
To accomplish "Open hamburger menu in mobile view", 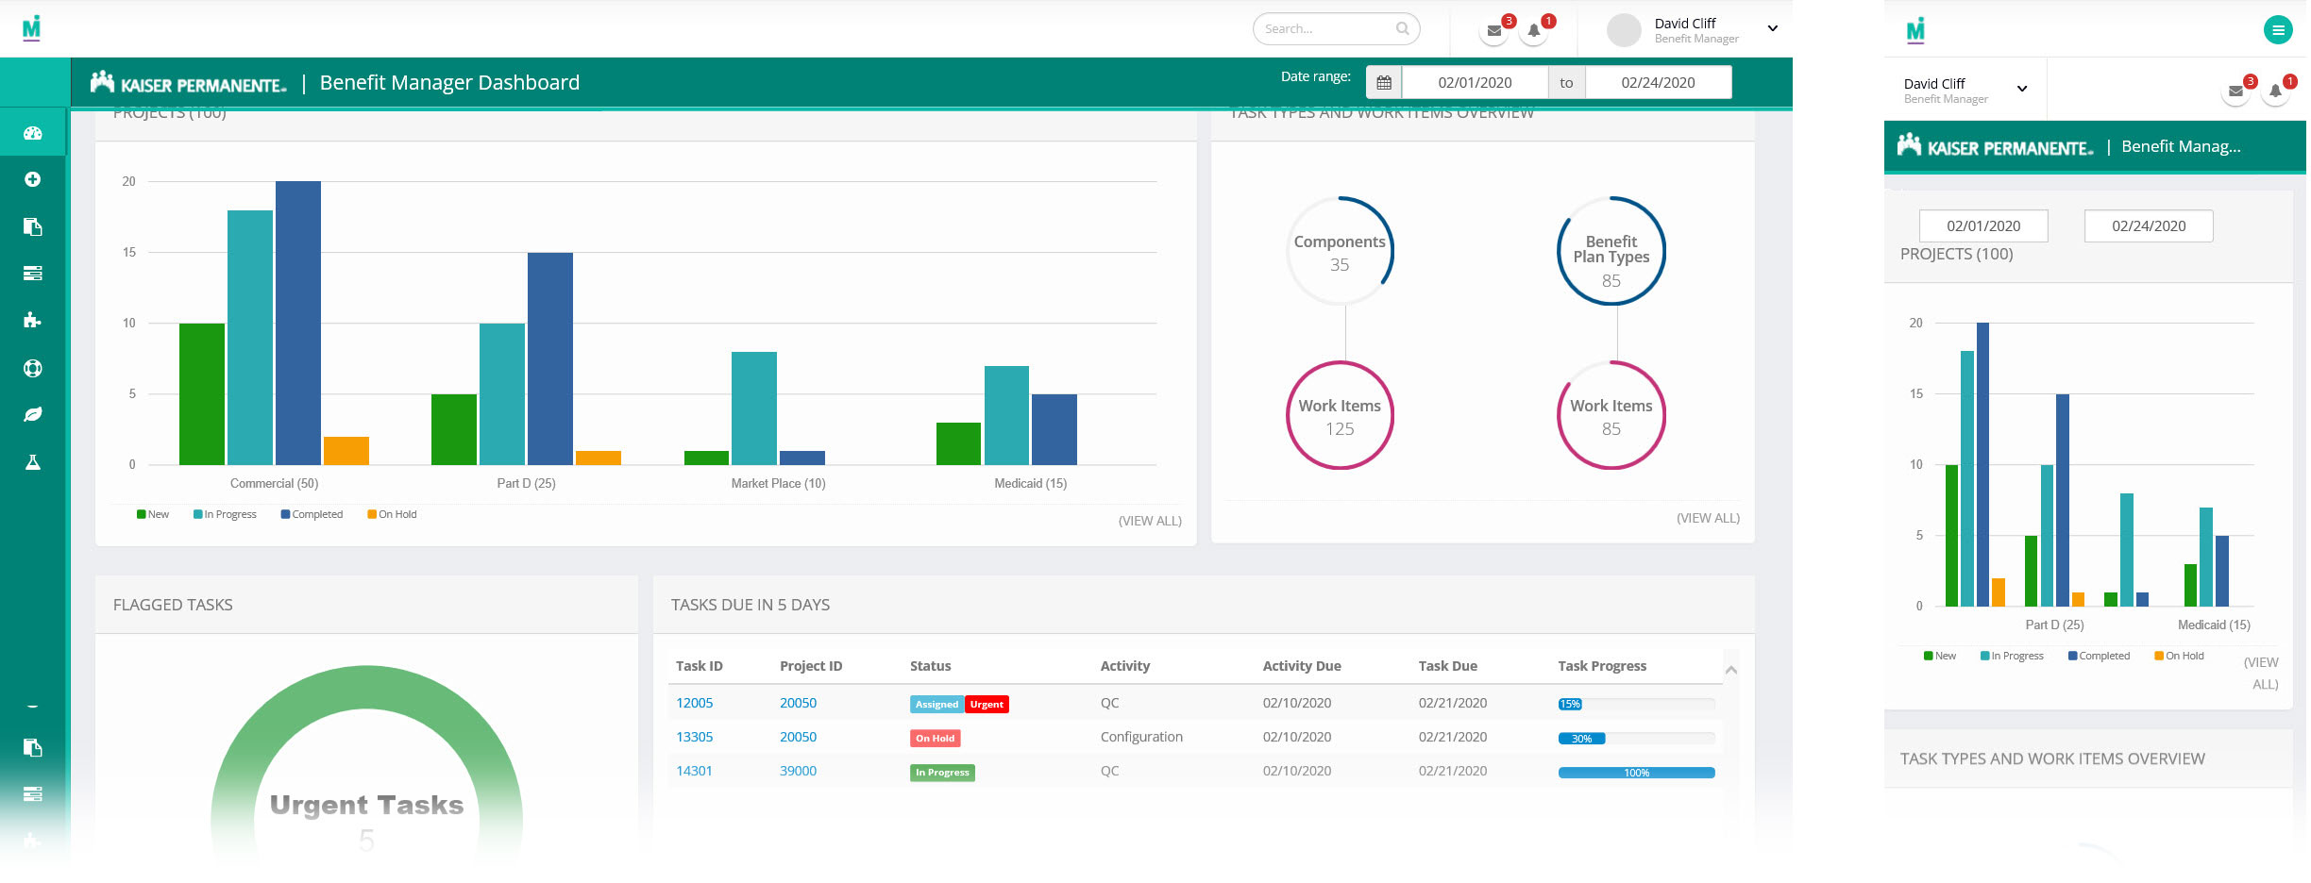I will point(2278,30).
